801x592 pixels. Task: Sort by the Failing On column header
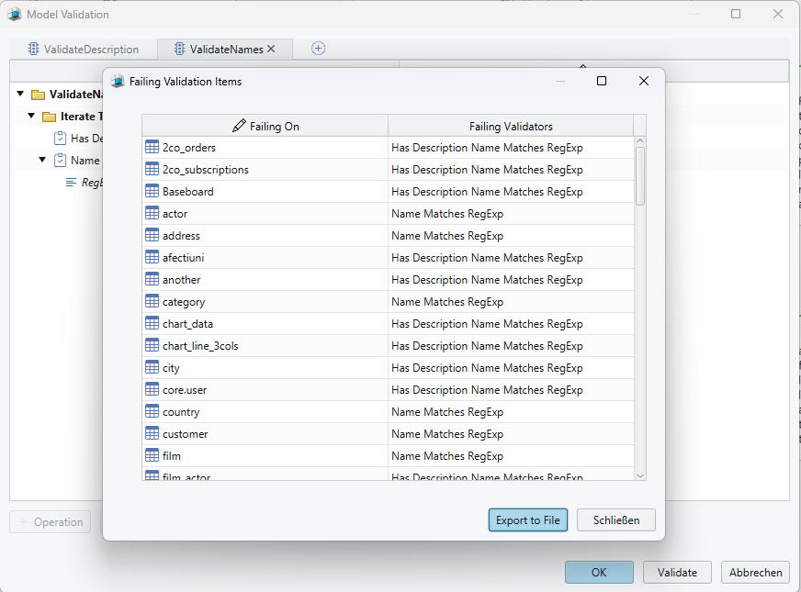pos(265,126)
